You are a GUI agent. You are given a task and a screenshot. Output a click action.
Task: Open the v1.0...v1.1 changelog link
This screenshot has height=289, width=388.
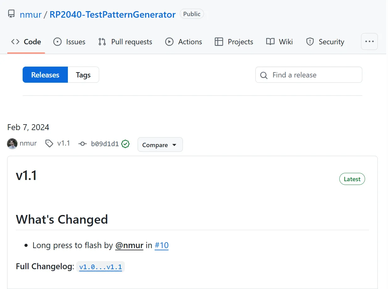pyautogui.click(x=100, y=267)
